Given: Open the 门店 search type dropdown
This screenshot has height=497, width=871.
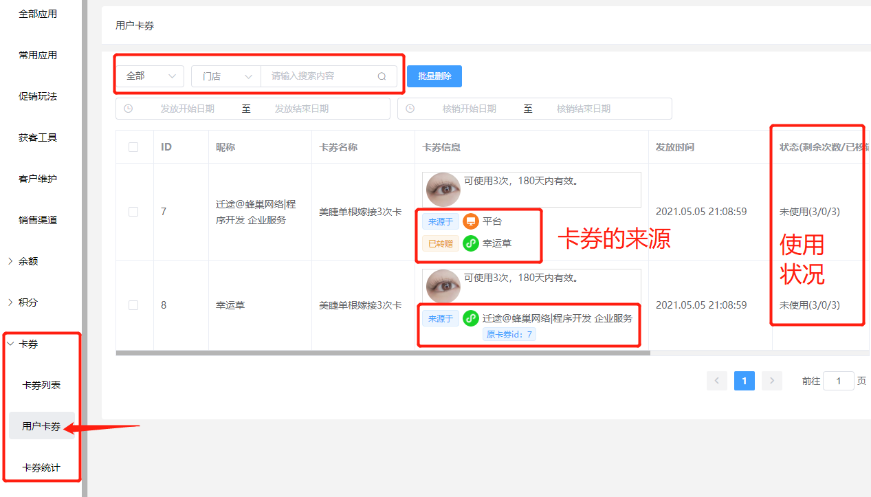Looking at the screenshot, I should (x=226, y=76).
